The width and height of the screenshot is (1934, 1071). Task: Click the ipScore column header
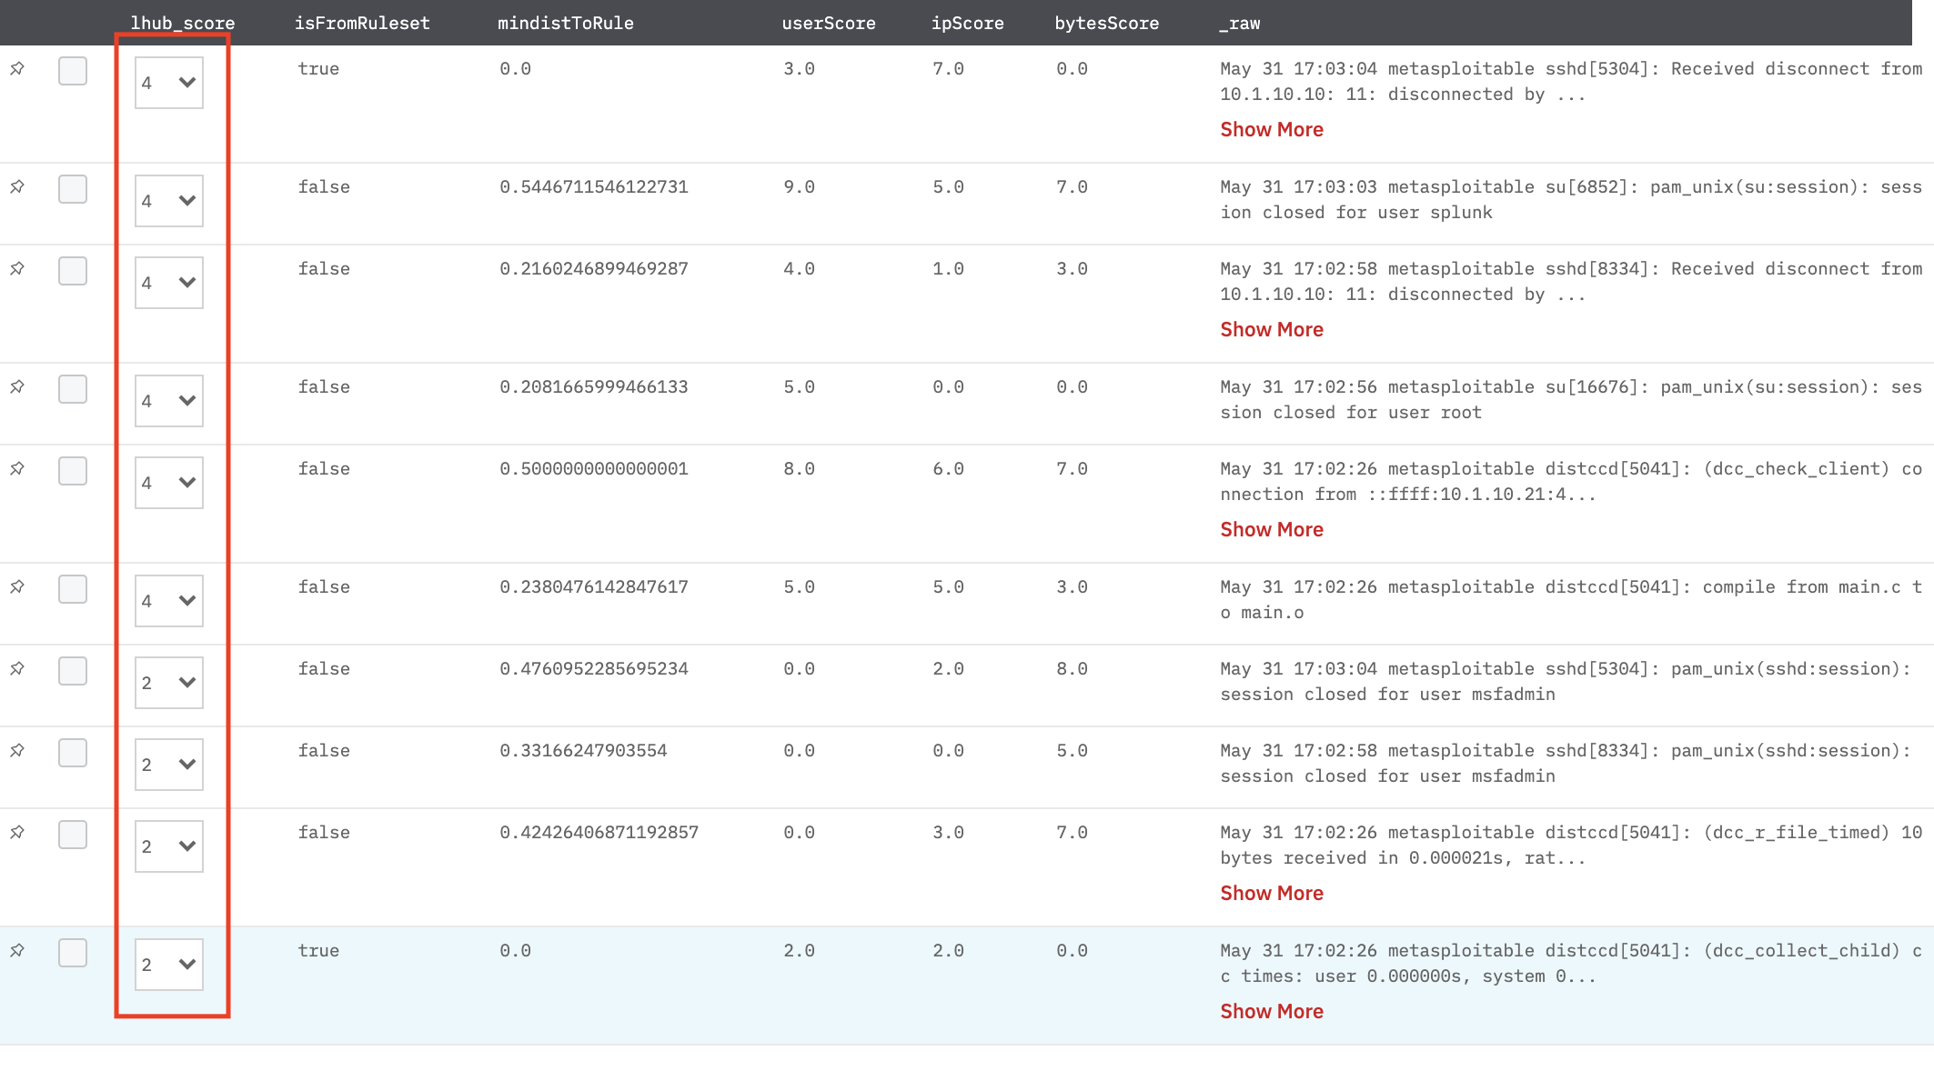point(967,24)
